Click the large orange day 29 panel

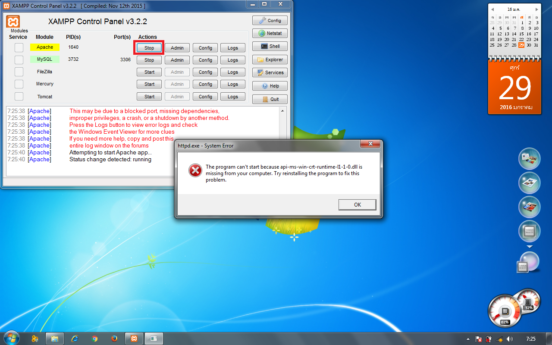click(515, 87)
